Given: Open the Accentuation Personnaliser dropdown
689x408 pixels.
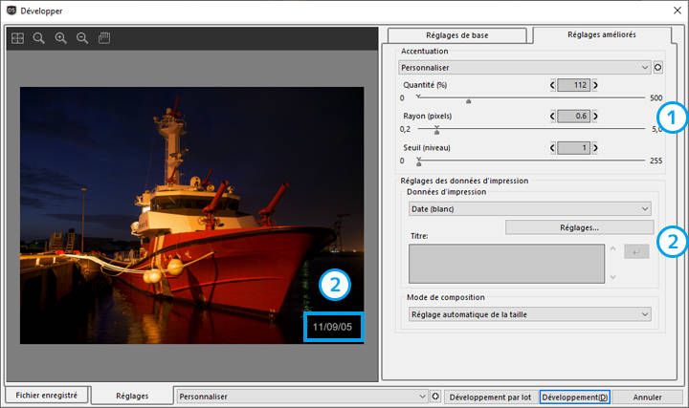Looking at the screenshot, I should pyautogui.click(x=524, y=68).
